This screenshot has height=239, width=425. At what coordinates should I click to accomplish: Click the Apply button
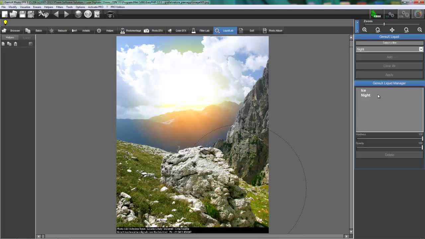tap(389, 75)
